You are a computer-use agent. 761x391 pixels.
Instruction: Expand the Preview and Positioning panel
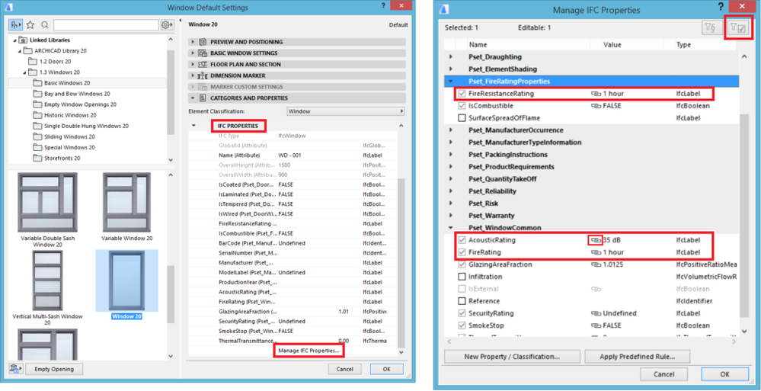pos(193,42)
